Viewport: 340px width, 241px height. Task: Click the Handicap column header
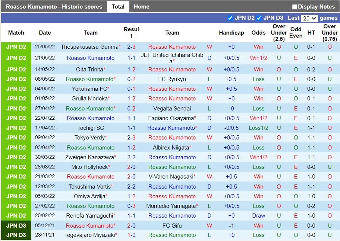click(x=232, y=33)
